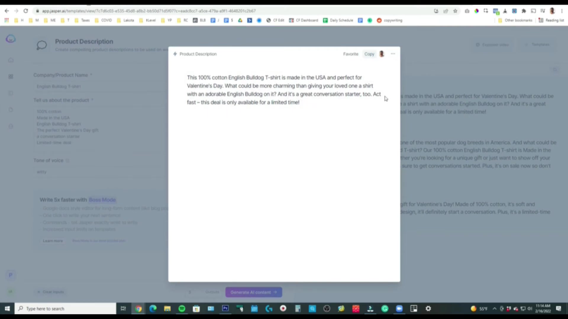Focus the Company/Product Name input field
This screenshot has height=319, width=568.
(101, 87)
